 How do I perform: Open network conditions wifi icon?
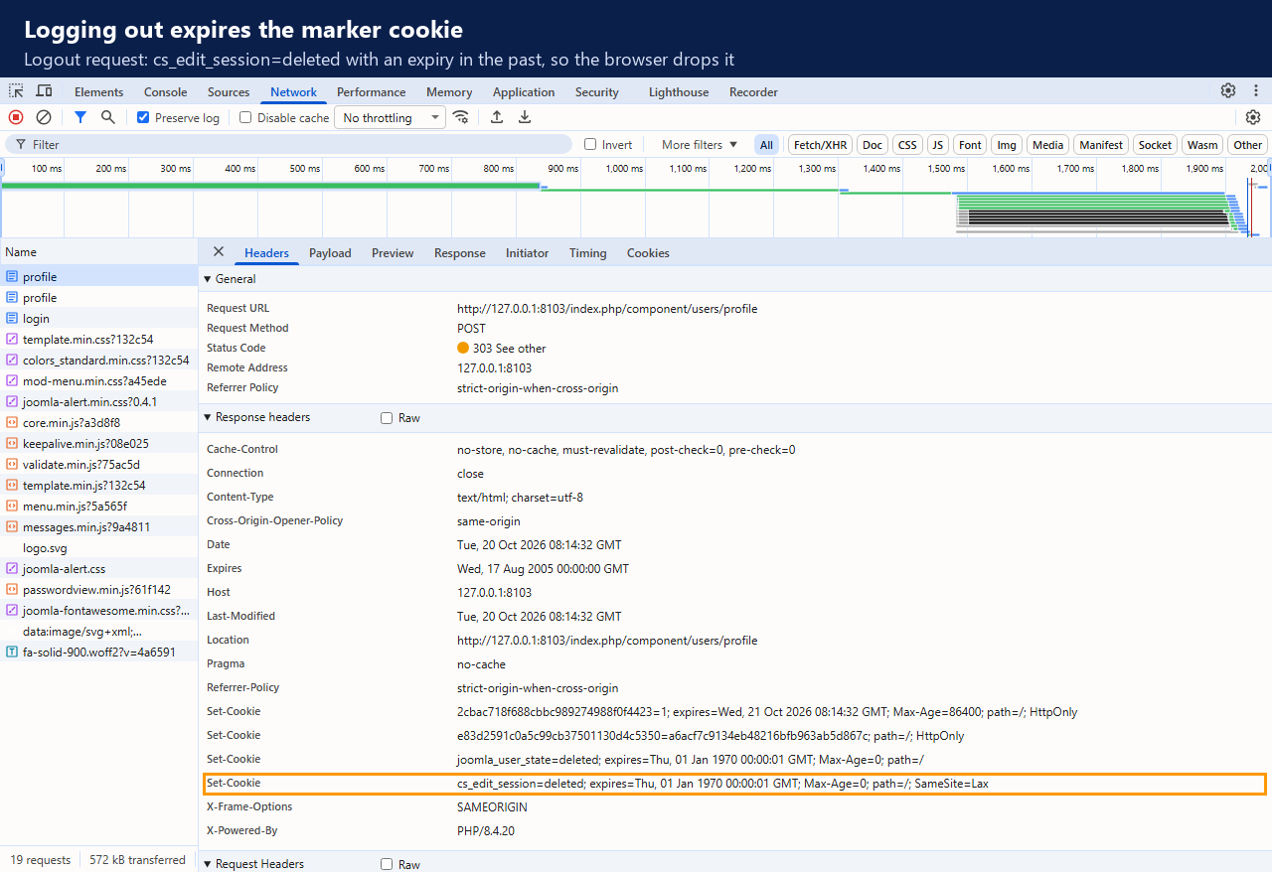coord(460,117)
